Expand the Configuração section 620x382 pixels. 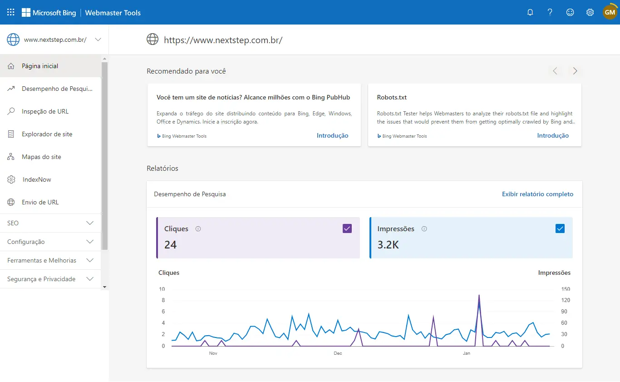coord(51,242)
